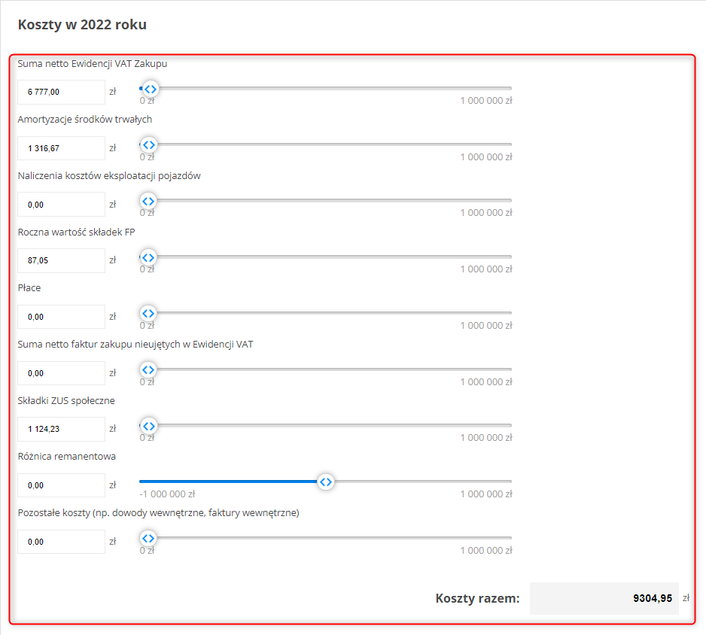
Task: Click the Amortyzacje środków trwałych slider handle
Action: pos(148,145)
